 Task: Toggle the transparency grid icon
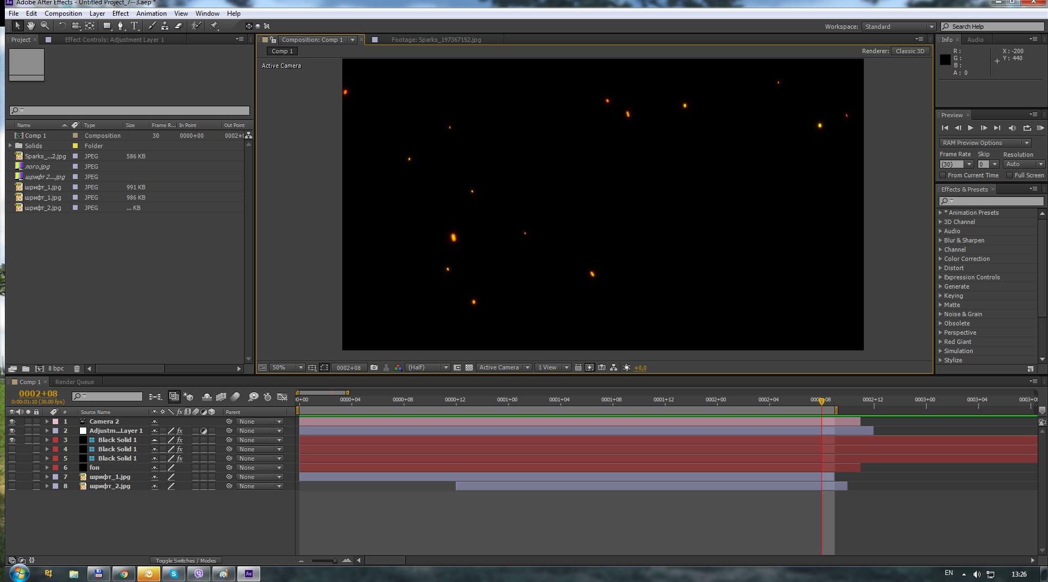point(469,367)
